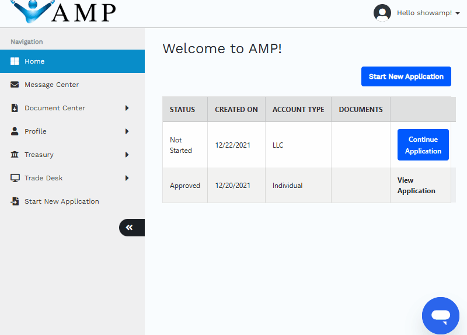This screenshot has height=335, width=467.
Task: Click the Home grid icon
Action: 15,61
